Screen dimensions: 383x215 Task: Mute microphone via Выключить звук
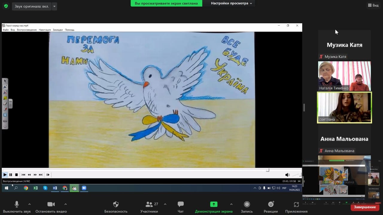pyautogui.click(x=17, y=207)
